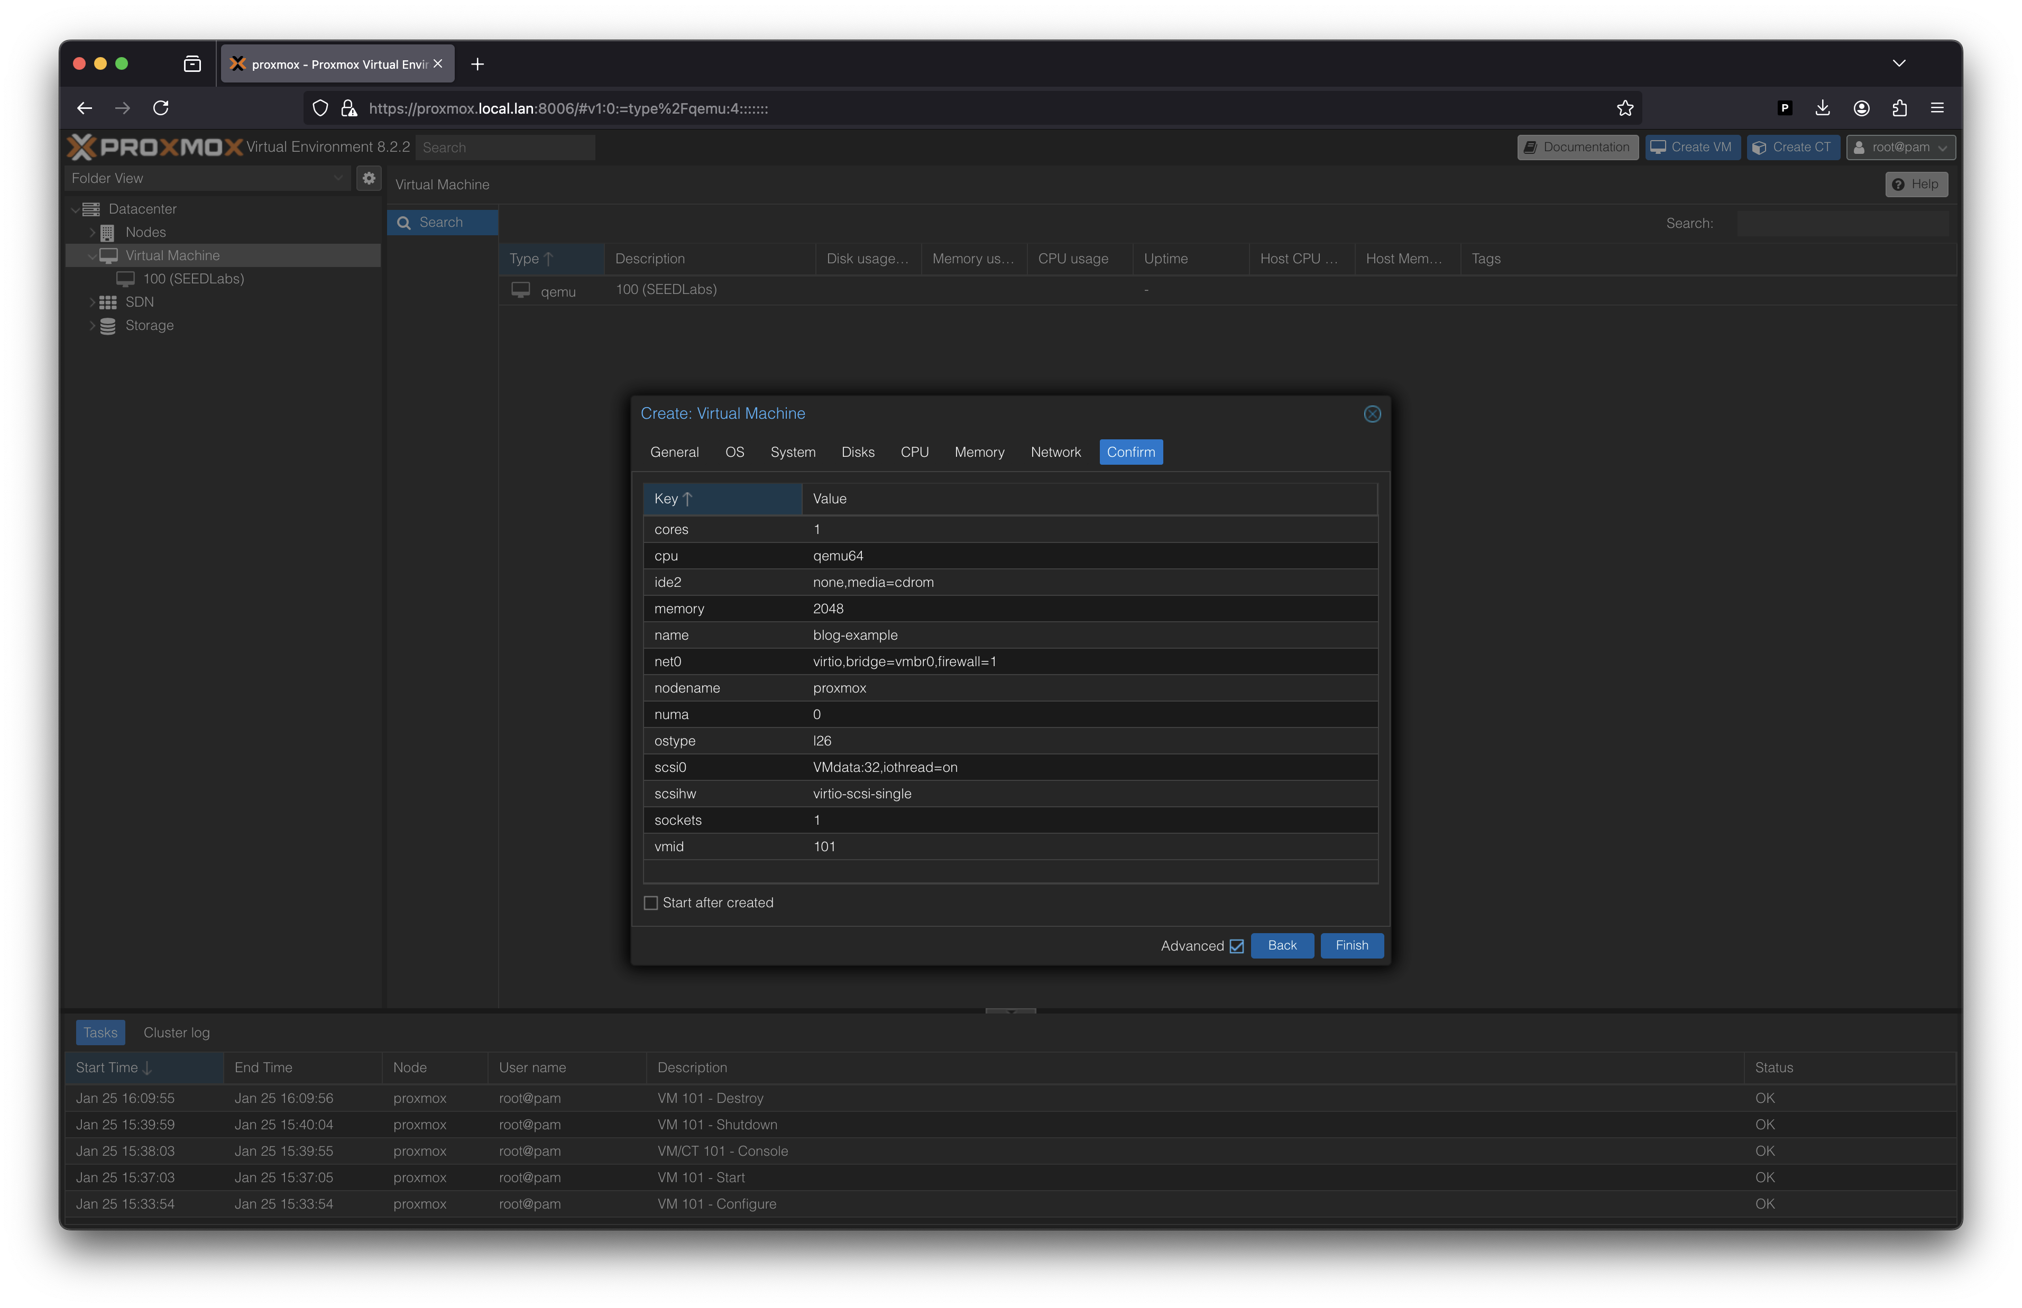
Task: Toggle the Advanced checkbox
Action: (x=1236, y=946)
